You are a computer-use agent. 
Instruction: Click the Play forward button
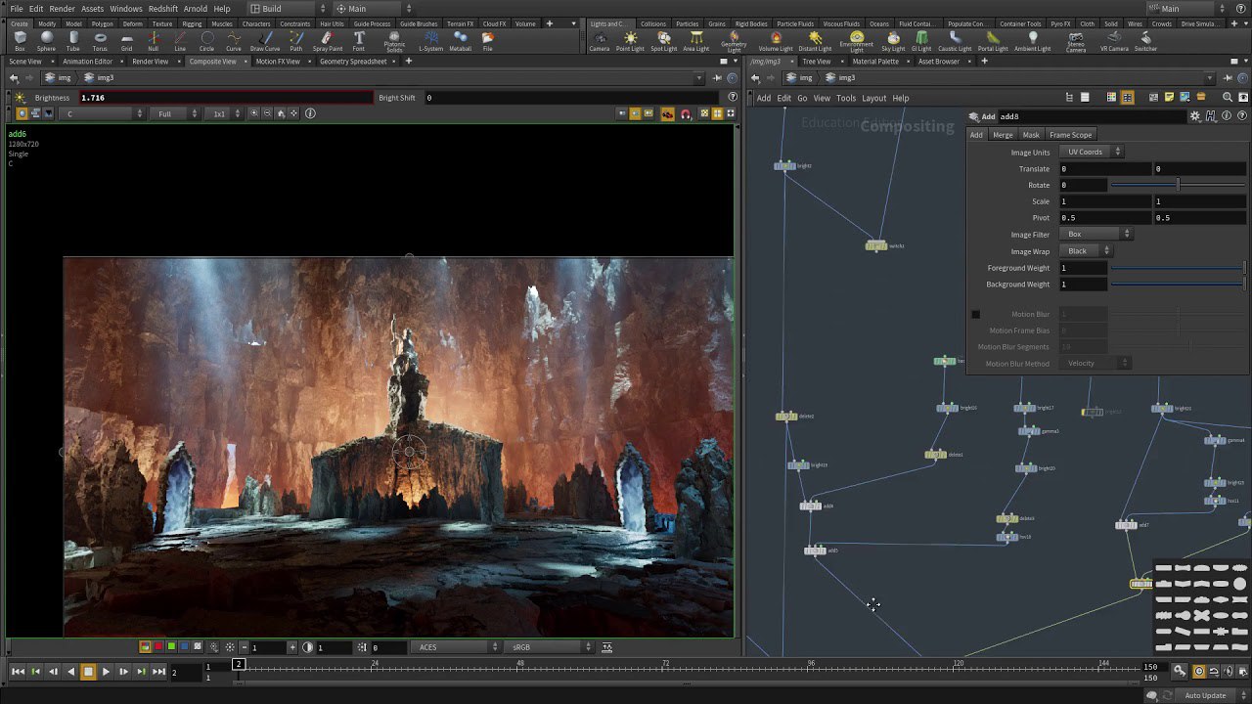106,672
